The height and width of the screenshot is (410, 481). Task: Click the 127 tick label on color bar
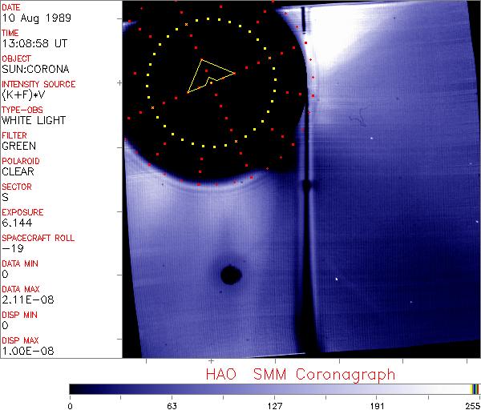click(x=274, y=406)
